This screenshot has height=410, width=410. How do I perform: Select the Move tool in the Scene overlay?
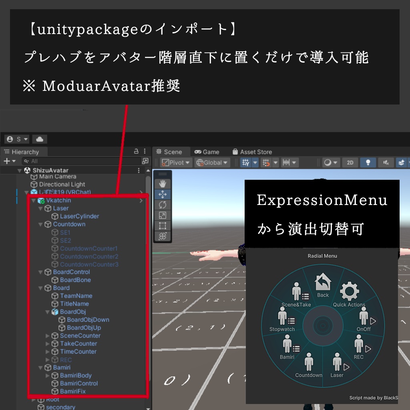click(x=163, y=194)
